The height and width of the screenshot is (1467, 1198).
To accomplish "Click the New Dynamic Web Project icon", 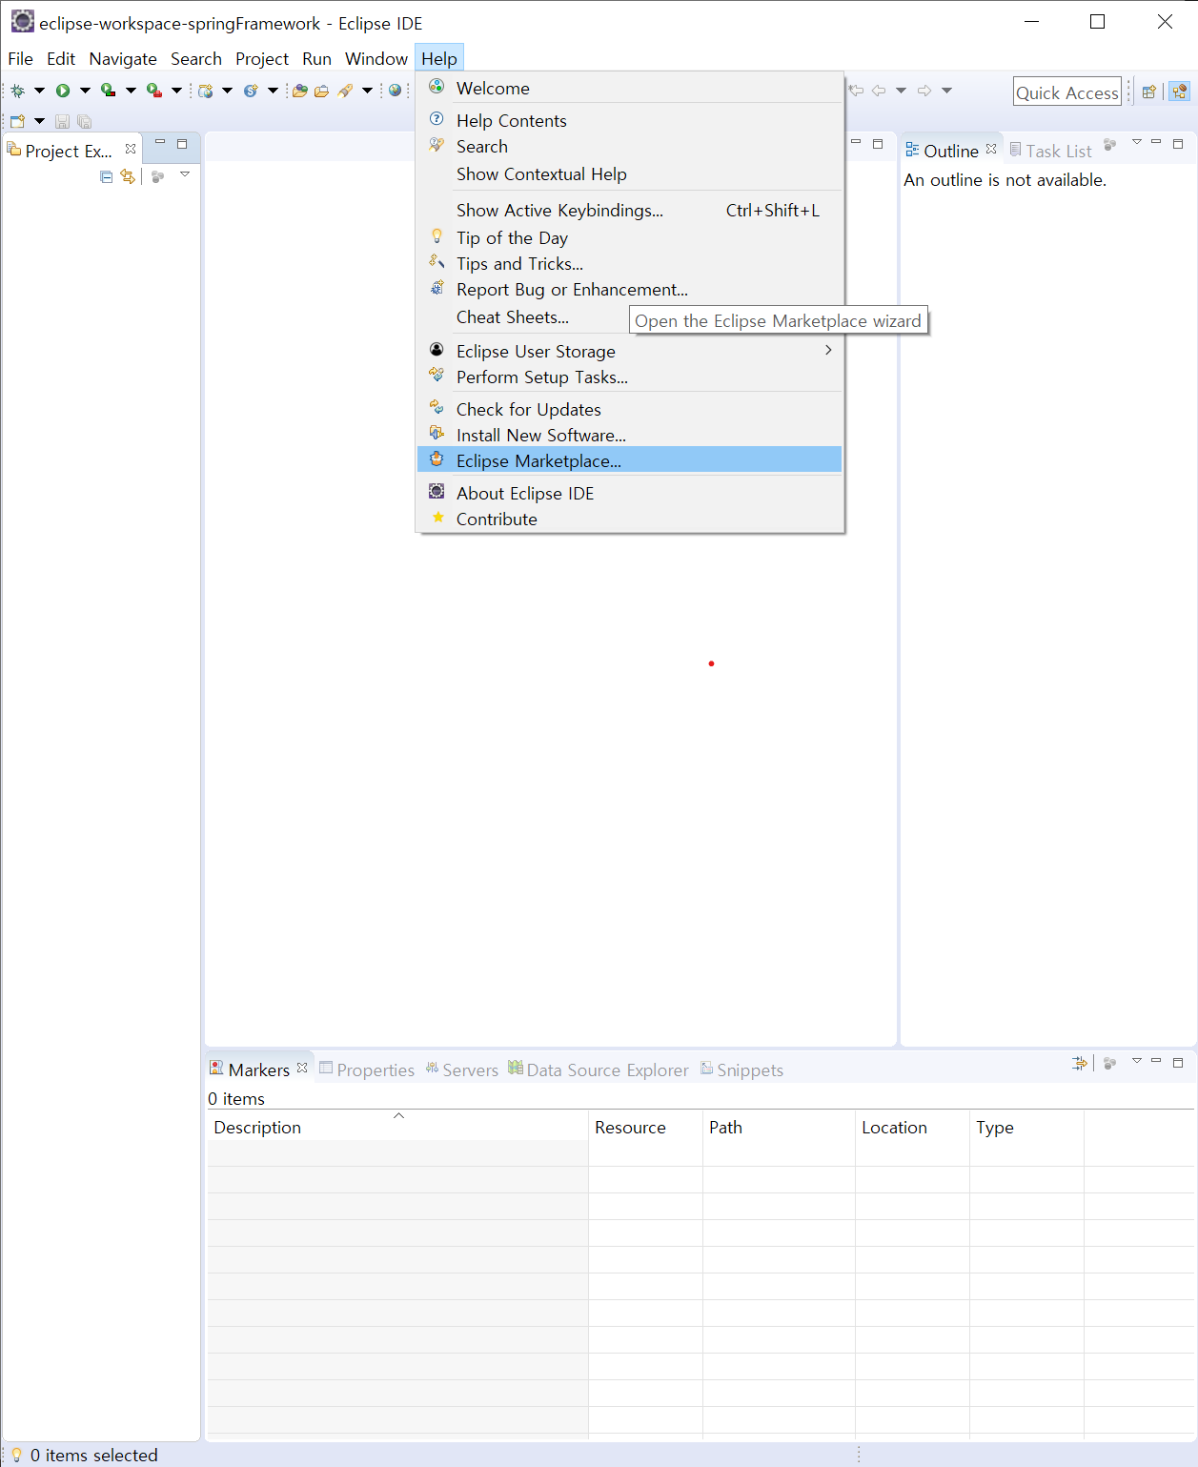I will pyautogui.click(x=205, y=91).
